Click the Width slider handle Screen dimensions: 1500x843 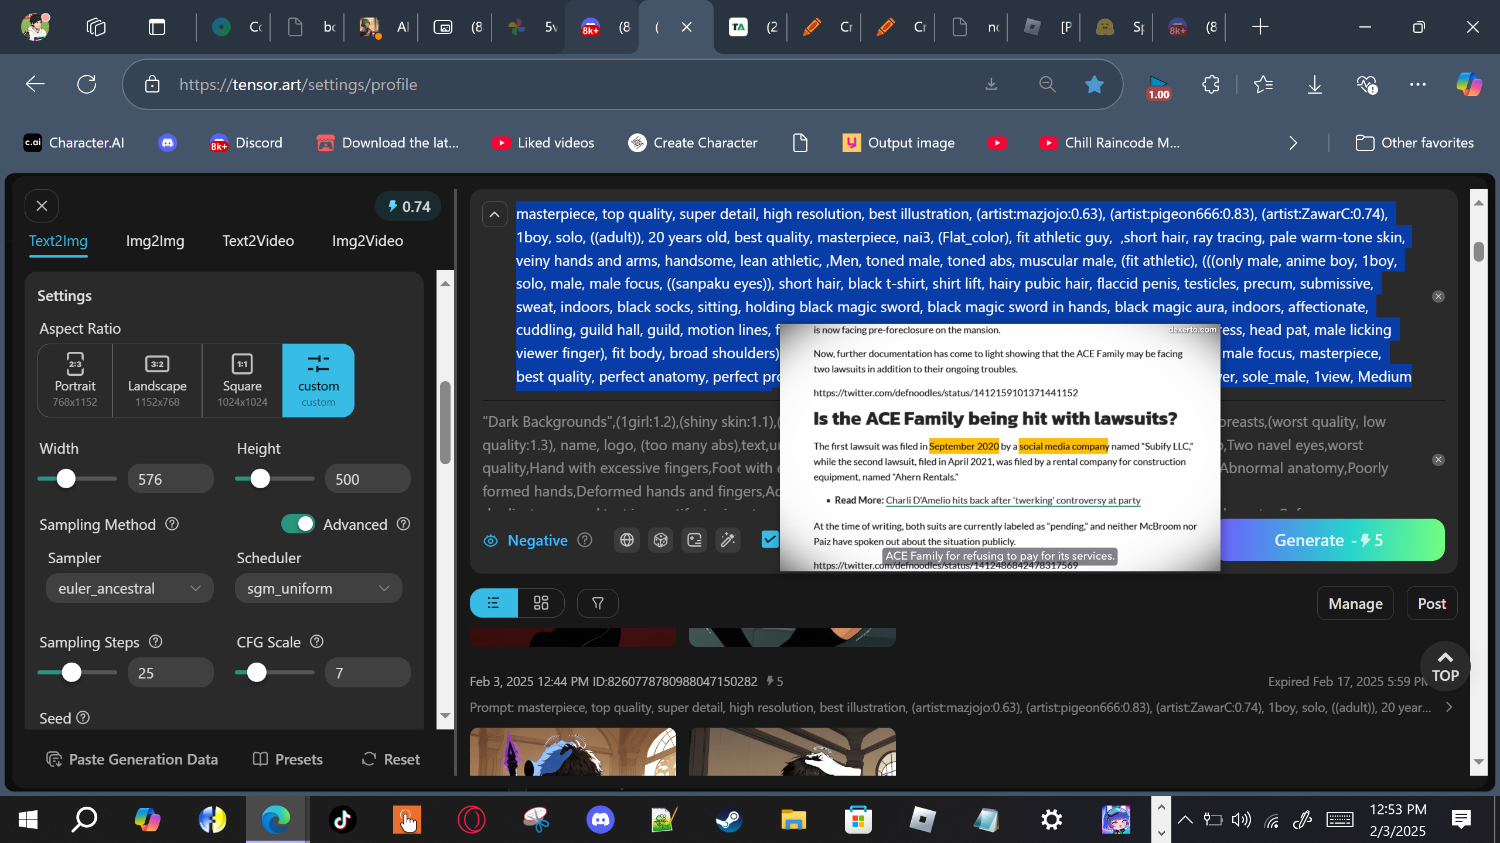(x=66, y=479)
